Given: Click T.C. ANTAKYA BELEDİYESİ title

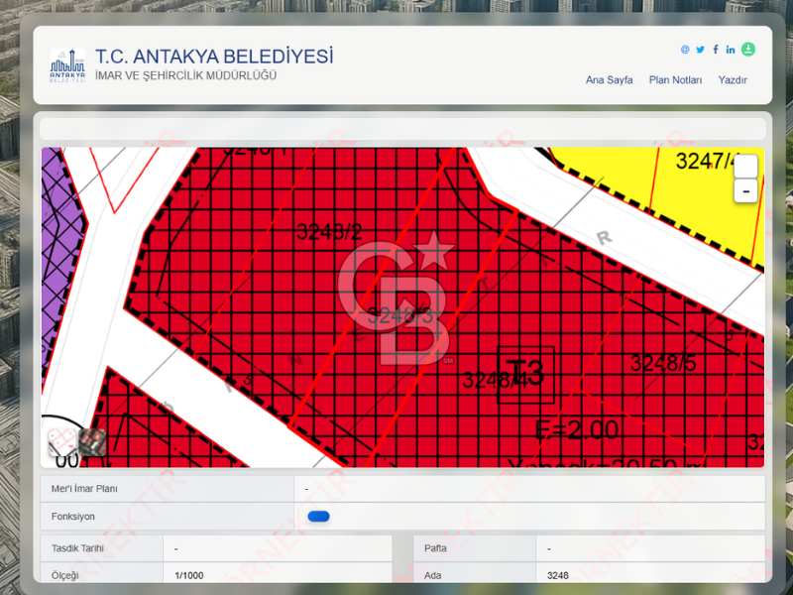Looking at the screenshot, I should point(214,57).
